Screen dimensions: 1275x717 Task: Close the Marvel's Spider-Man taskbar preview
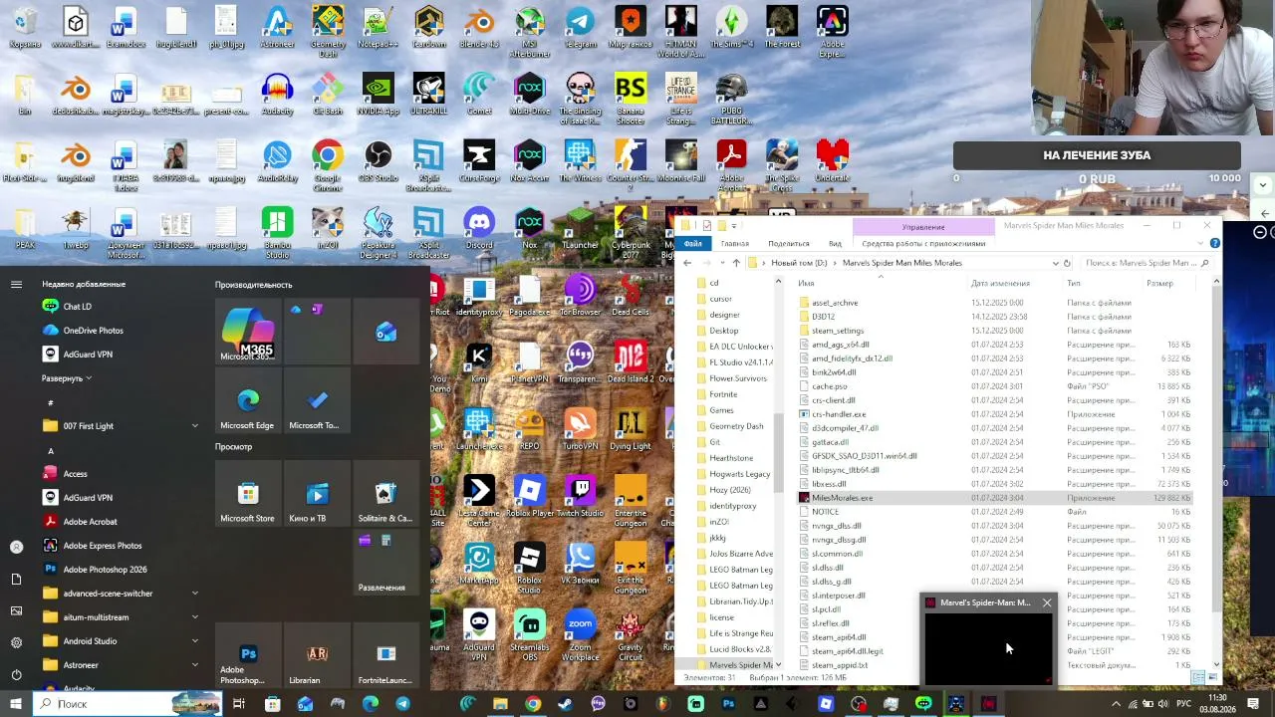(x=1047, y=602)
